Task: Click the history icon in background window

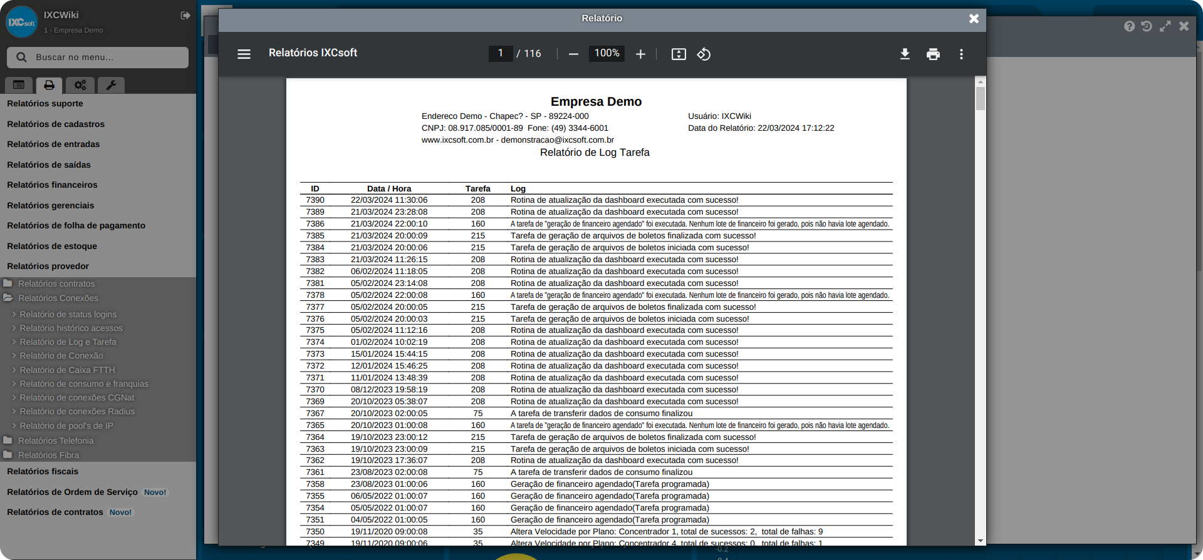Action: pyautogui.click(x=1147, y=26)
